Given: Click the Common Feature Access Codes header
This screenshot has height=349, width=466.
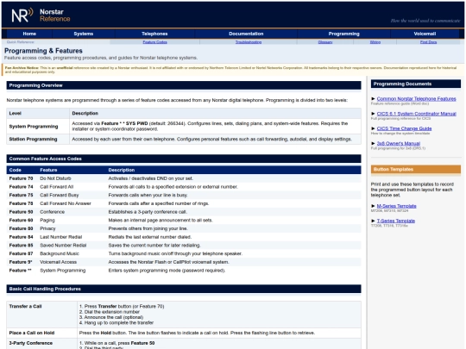Looking at the screenshot, I should (184, 159).
